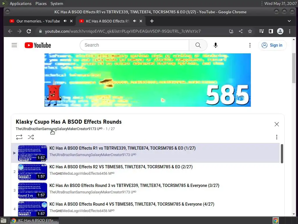Select playlist video R2 (2/27) title
298x224 pixels.
[x=121, y=167]
